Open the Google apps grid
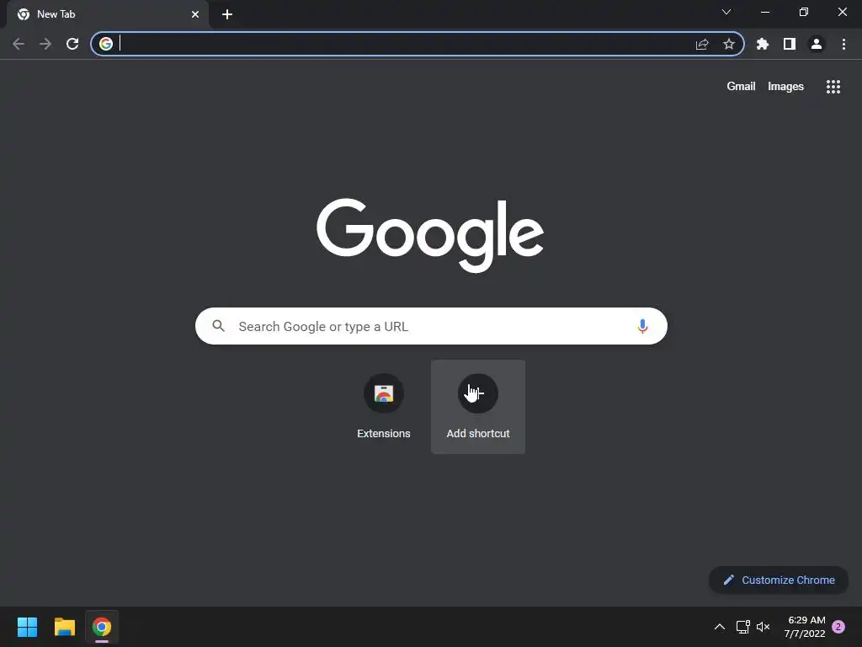Image resolution: width=862 pixels, height=647 pixels. (833, 87)
